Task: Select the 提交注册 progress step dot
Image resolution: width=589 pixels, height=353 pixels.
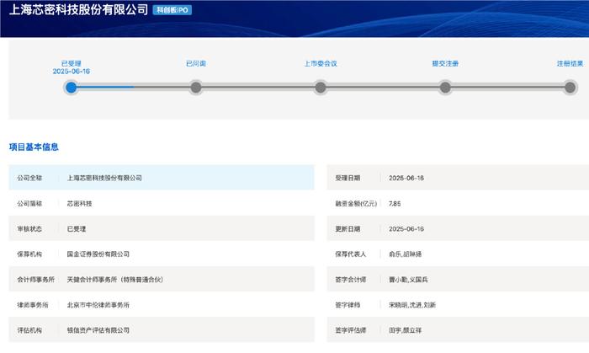Action: pos(445,88)
